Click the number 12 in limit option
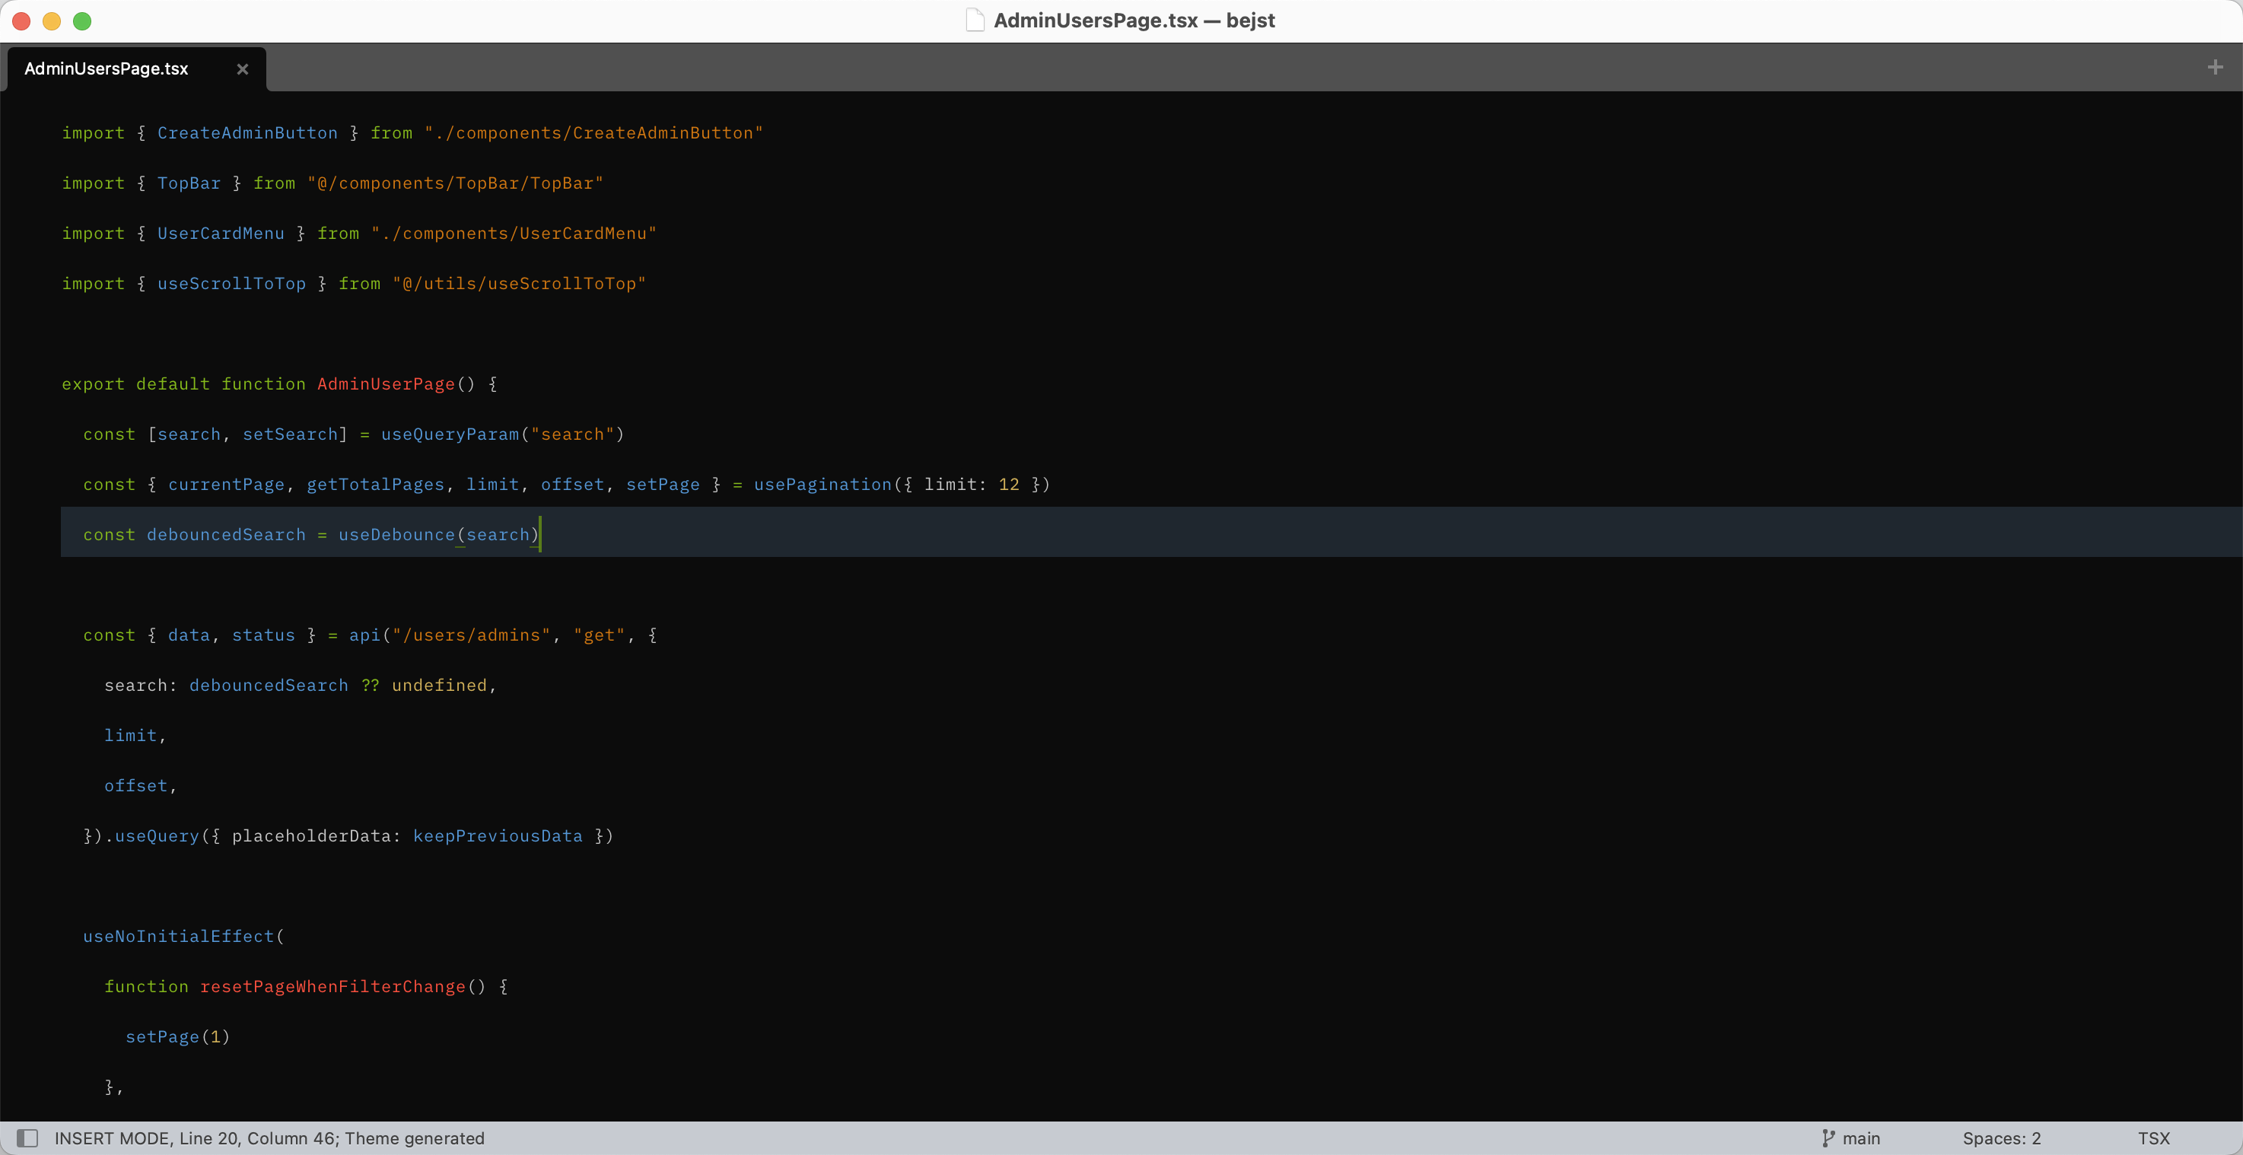Image resolution: width=2243 pixels, height=1155 pixels. [x=1008, y=485]
